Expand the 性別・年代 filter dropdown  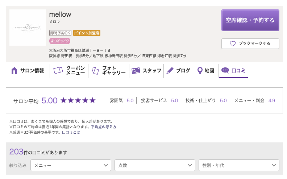pyautogui.click(x=239, y=165)
